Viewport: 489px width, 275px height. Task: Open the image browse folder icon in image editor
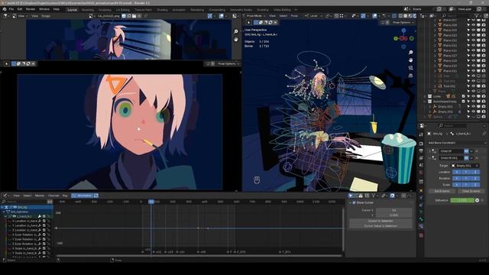pos(134,15)
